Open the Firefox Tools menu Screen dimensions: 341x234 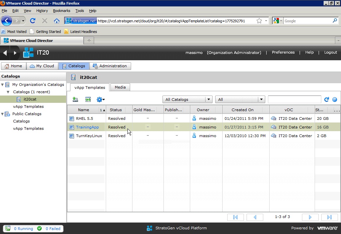click(x=80, y=11)
